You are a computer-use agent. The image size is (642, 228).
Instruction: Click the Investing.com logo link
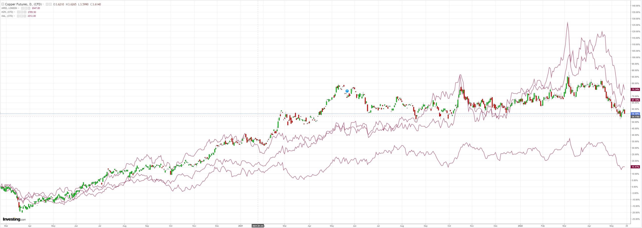pos(14,219)
